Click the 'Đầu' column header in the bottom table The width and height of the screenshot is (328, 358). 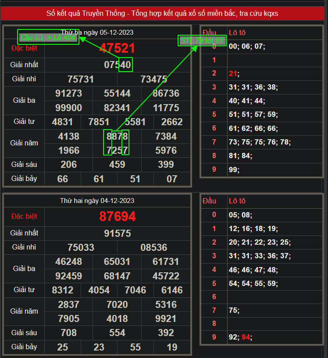tap(209, 201)
